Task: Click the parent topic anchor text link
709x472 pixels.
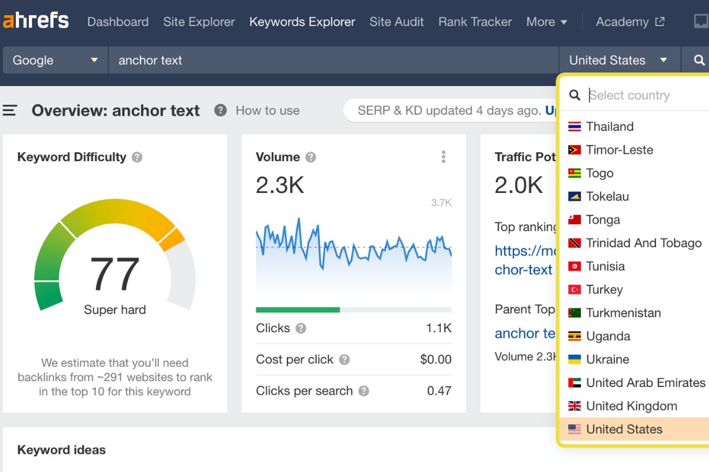Action: click(x=526, y=333)
